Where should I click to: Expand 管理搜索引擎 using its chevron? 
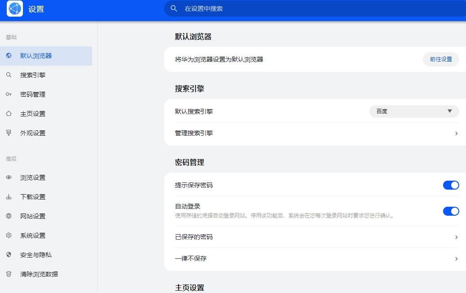click(456, 133)
